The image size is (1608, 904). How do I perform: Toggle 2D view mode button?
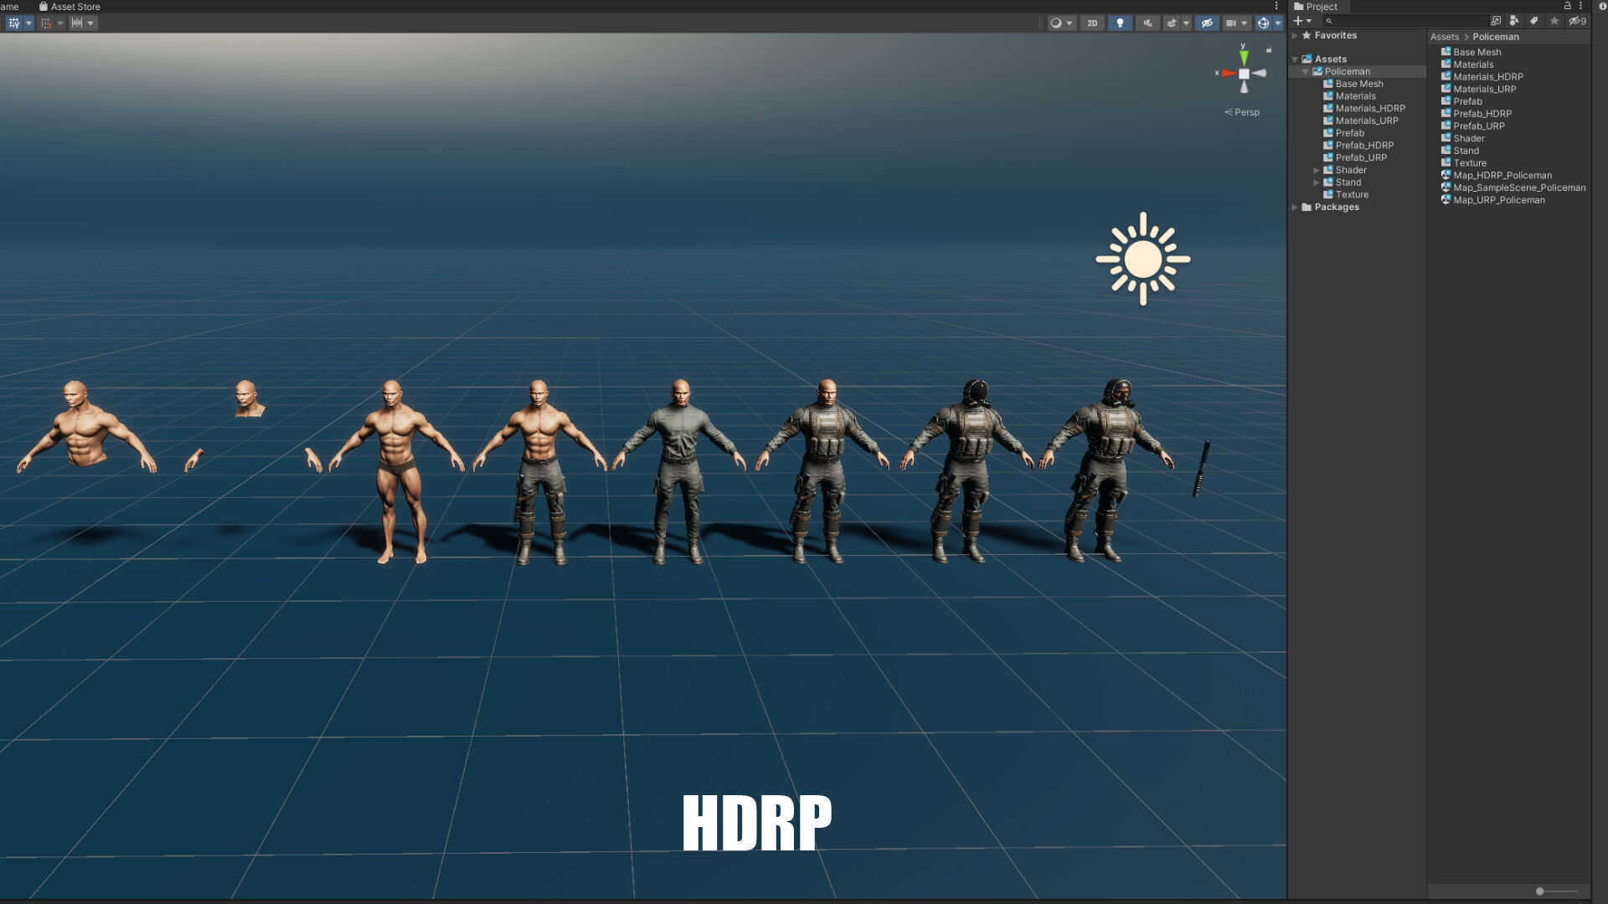pos(1092,23)
